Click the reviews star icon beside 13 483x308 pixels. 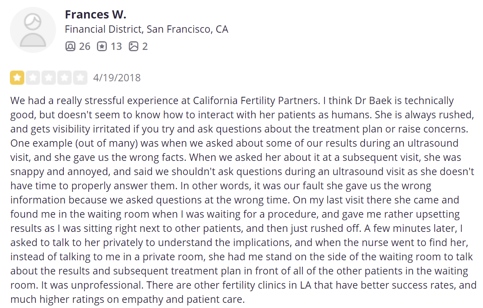[x=101, y=46]
